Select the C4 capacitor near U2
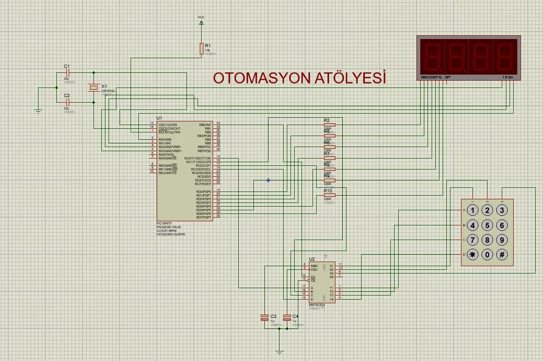This screenshot has height=361, width=543. [x=287, y=317]
